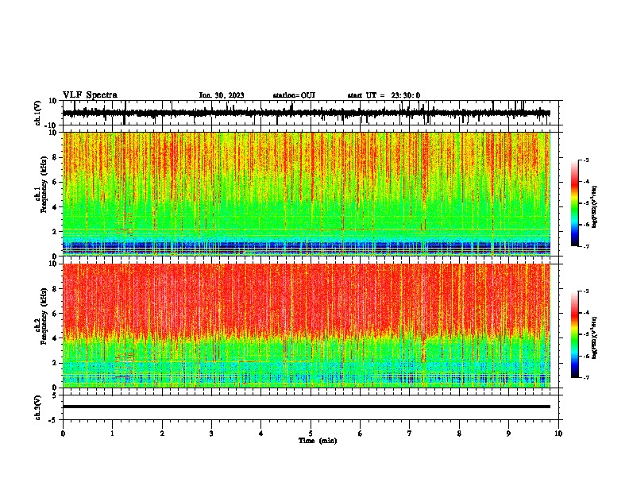Viewport: 629px width, 486px height.
Task: Select the date label 'Jan. 30, 2023'
Action: click(x=222, y=95)
